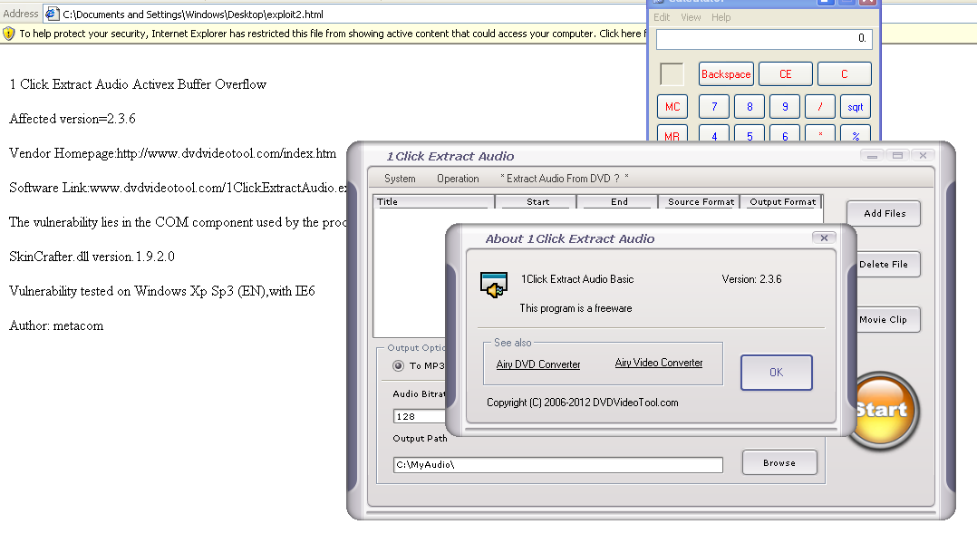This screenshot has width=977, height=534.
Task: Close the About 1Click Extract Audio dialog
Action: click(823, 238)
